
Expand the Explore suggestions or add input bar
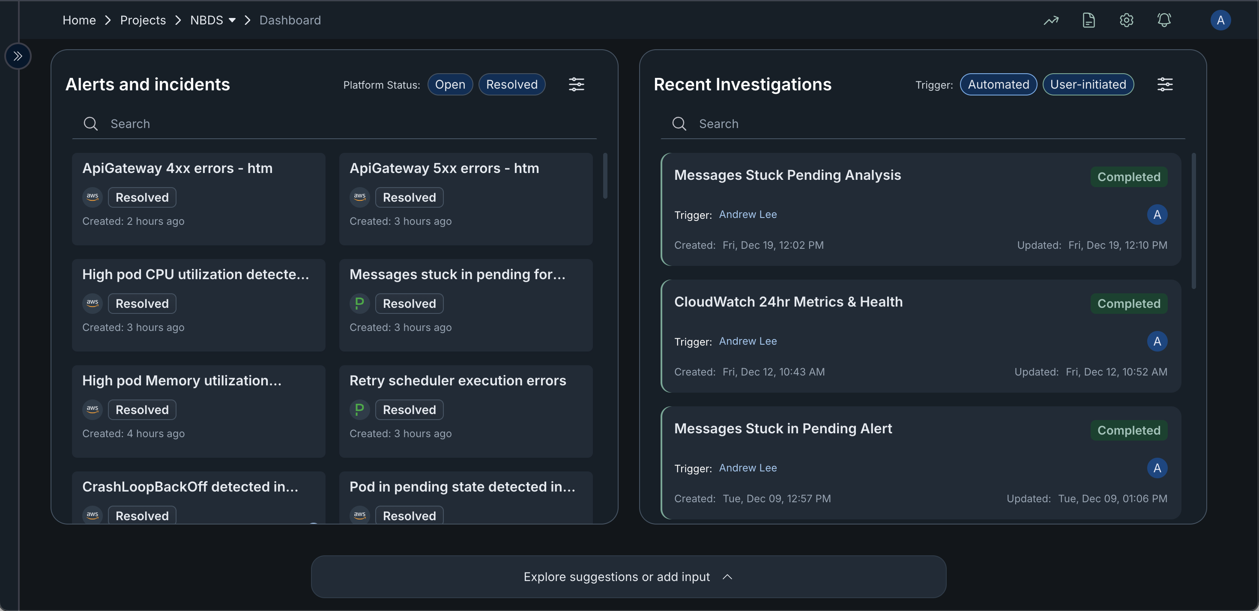pyautogui.click(x=628, y=577)
